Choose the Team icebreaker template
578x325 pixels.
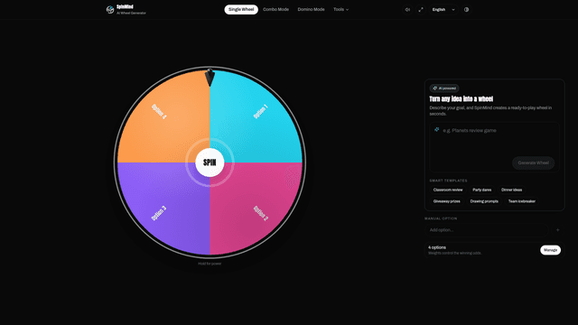[x=522, y=201]
